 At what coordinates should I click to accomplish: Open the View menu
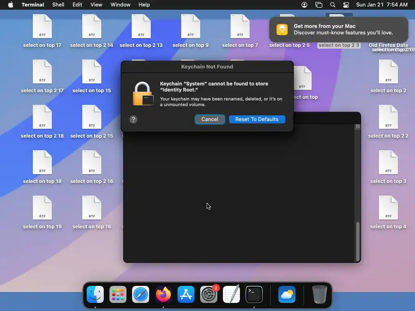tap(96, 5)
